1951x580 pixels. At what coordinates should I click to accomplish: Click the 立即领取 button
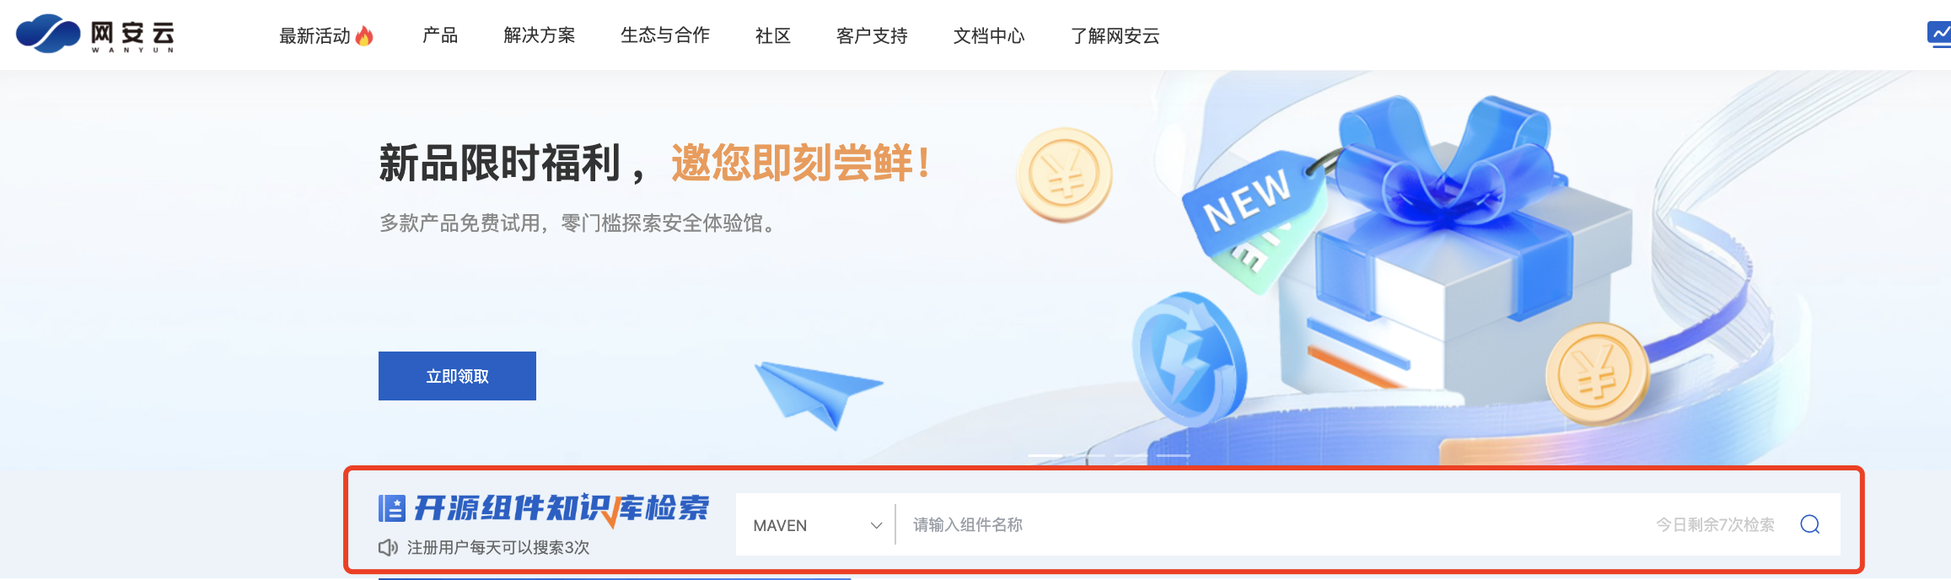click(457, 376)
